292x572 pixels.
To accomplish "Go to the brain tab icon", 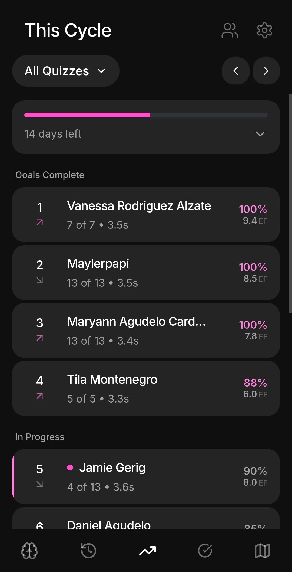I will pyautogui.click(x=29, y=551).
